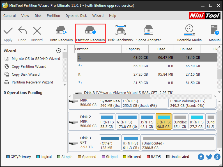The height and width of the screenshot is (167, 223).
Task: Click partition list scroll right arrow
Action: [215, 96]
